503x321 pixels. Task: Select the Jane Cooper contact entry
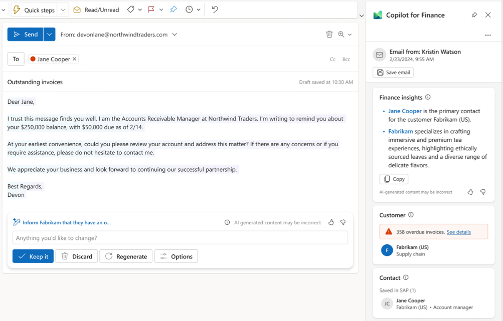433,303
